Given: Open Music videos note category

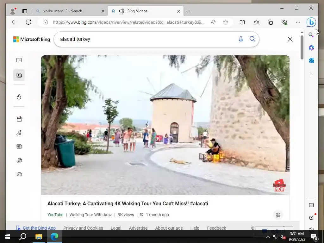Looking at the screenshot, I should click(x=19, y=133).
